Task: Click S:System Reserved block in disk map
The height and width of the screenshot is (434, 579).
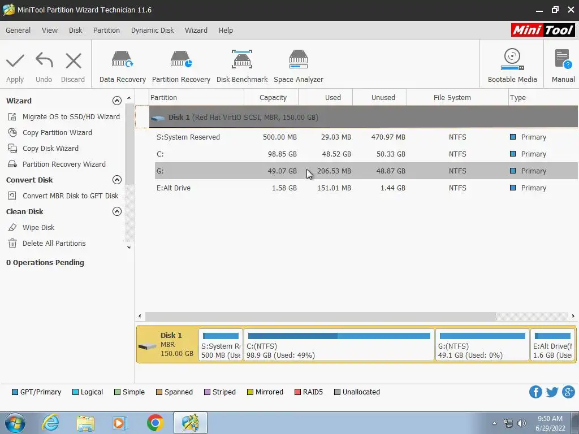Action: coord(221,345)
